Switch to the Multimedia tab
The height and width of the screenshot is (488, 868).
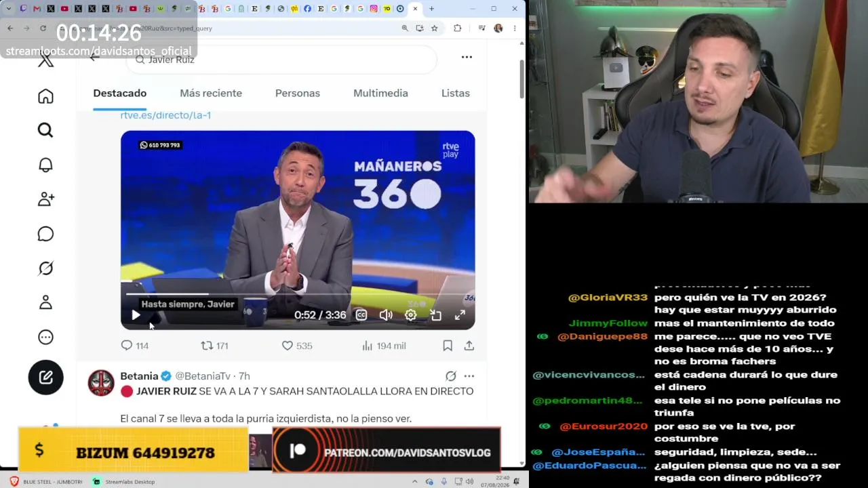(380, 94)
